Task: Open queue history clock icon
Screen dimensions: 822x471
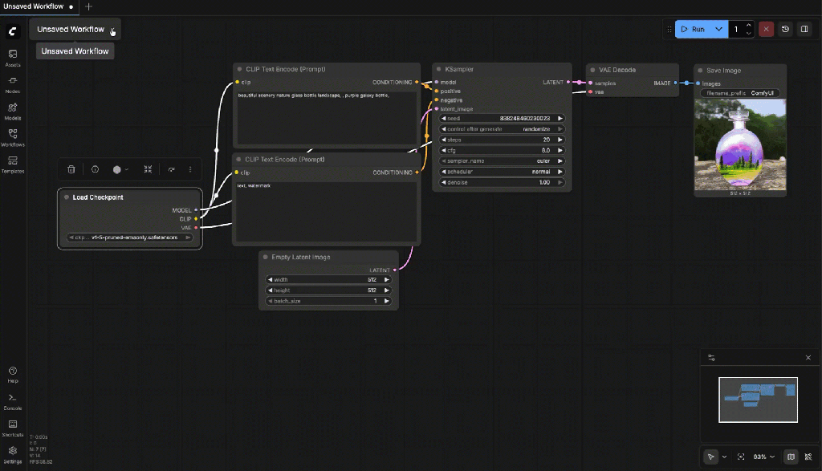Action: point(785,30)
